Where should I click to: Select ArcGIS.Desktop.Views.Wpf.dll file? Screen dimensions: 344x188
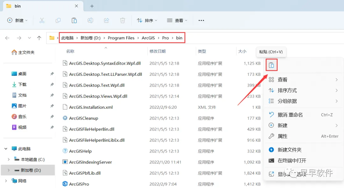coord(98,96)
